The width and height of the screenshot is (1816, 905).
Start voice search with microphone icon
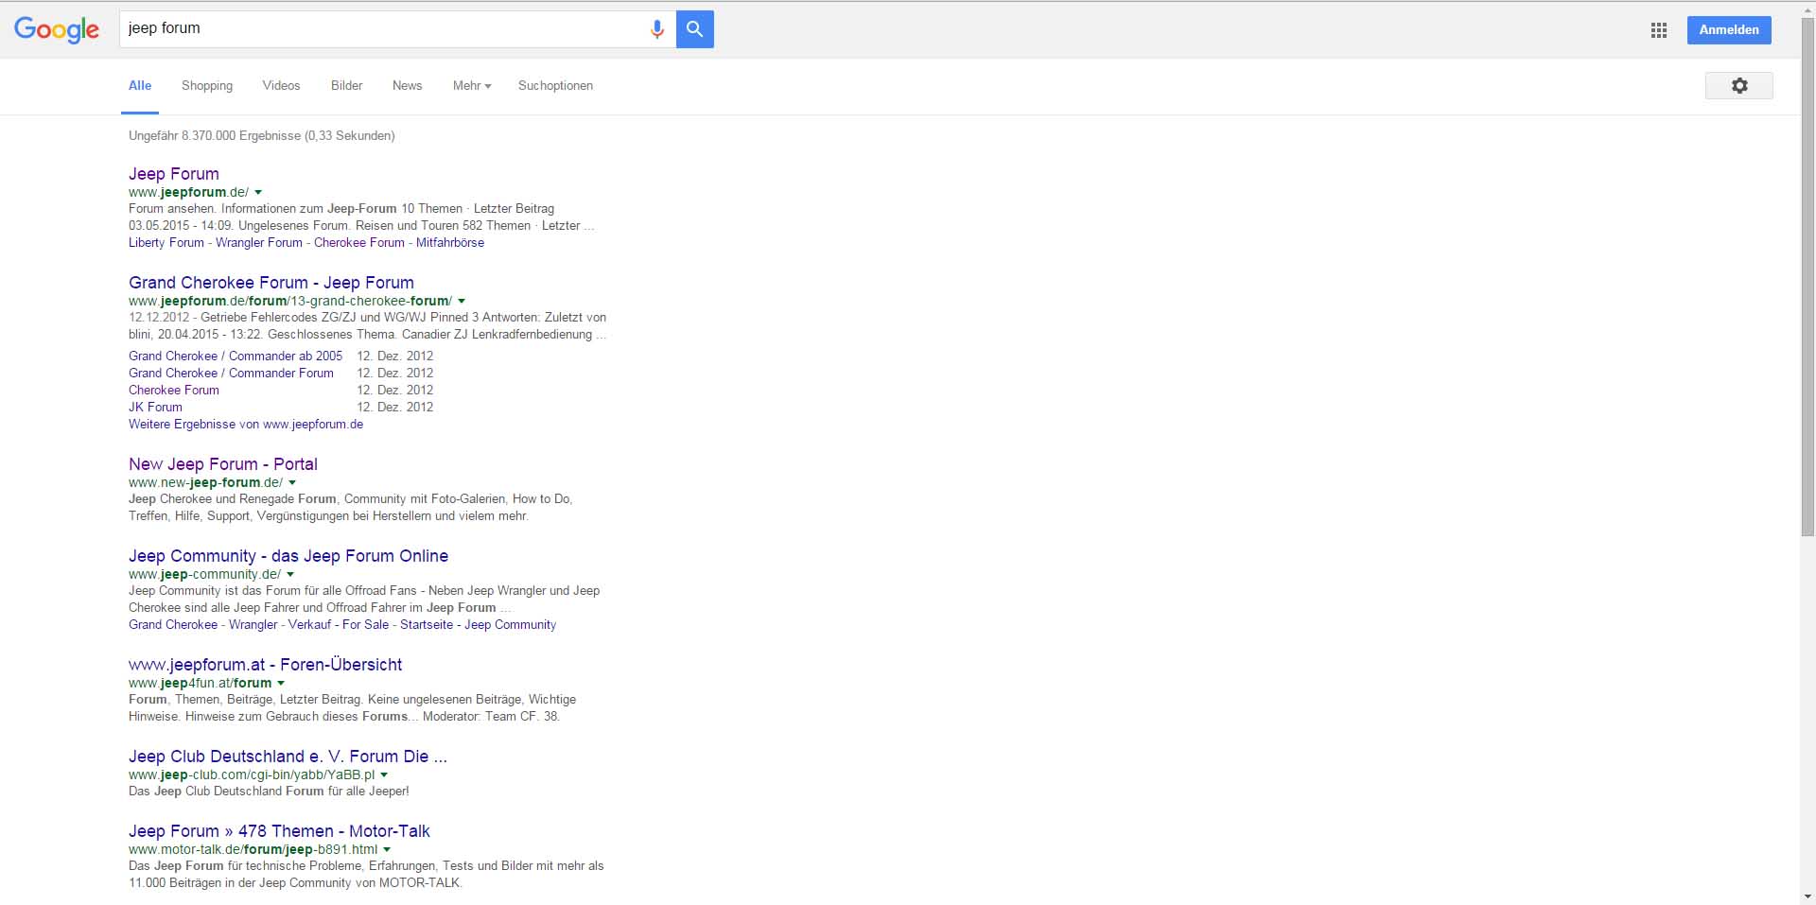[656, 29]
